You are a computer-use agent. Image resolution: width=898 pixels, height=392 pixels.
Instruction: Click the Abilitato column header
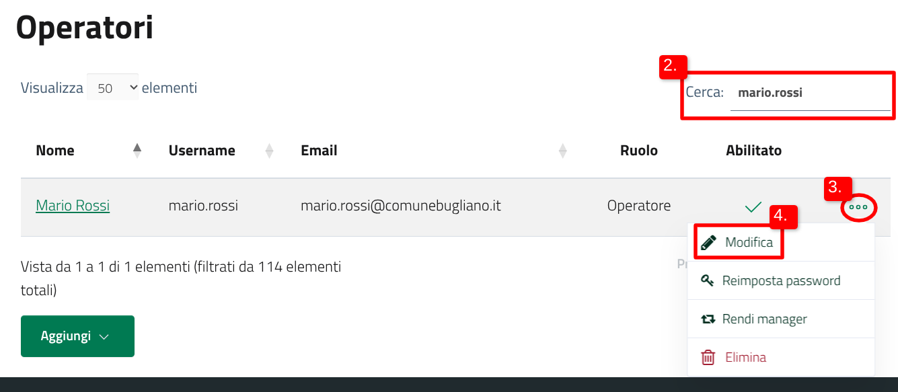(x=753, y=151)
